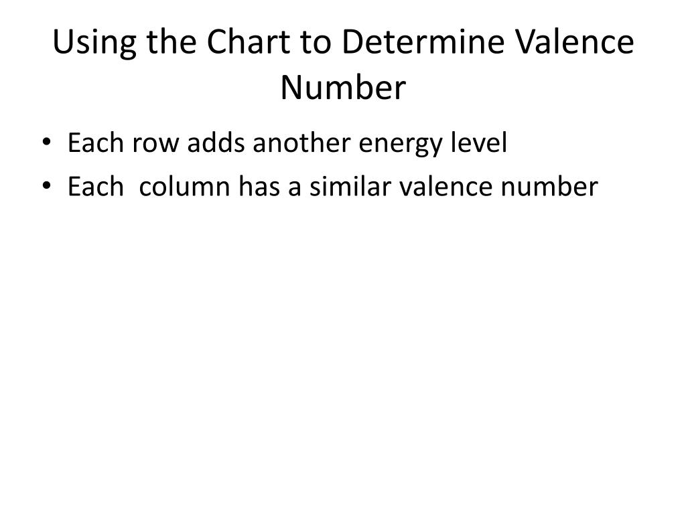Click the word "similar" in second bullet

tap(346, 187)
